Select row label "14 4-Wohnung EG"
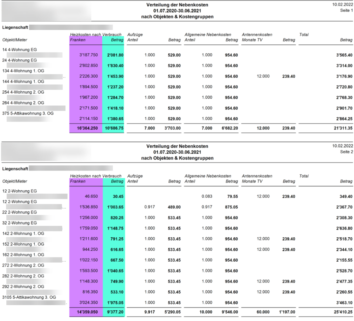Screen dimensions: 354x321 20,49
